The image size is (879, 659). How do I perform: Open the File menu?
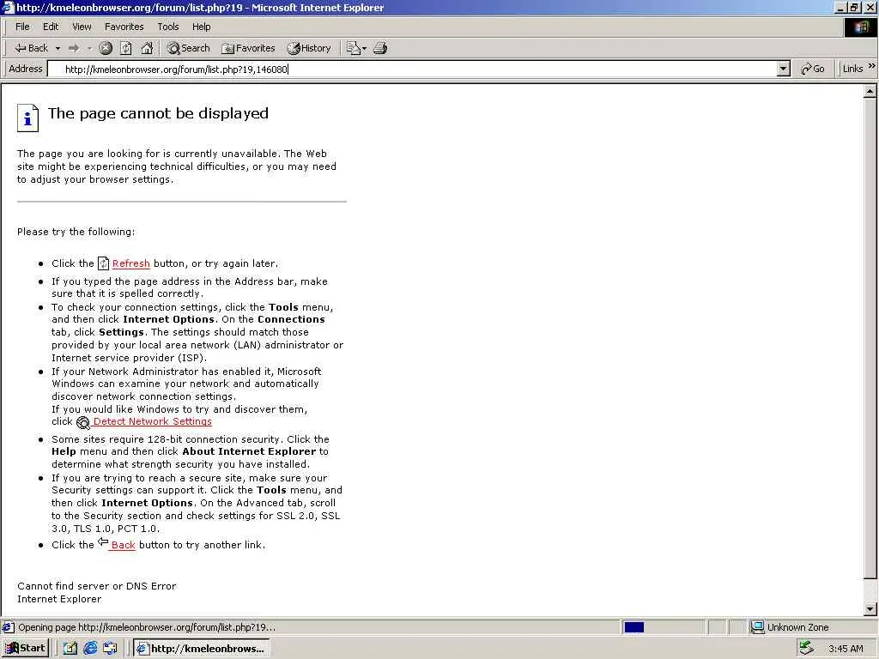(22, 27)
